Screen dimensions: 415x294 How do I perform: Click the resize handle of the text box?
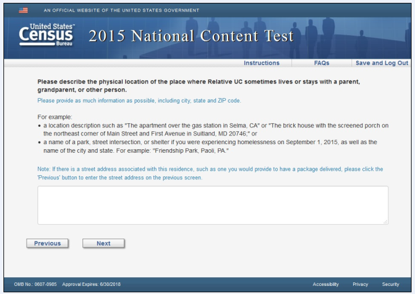[385, 221]
